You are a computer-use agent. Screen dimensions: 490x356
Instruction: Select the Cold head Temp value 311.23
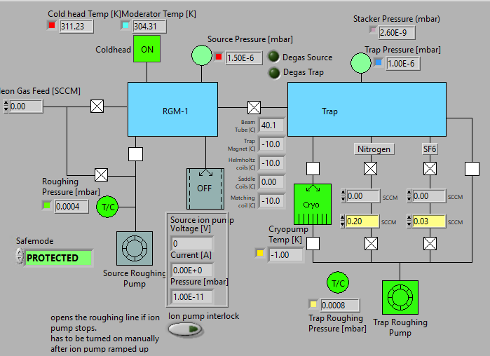pos(76,27)
